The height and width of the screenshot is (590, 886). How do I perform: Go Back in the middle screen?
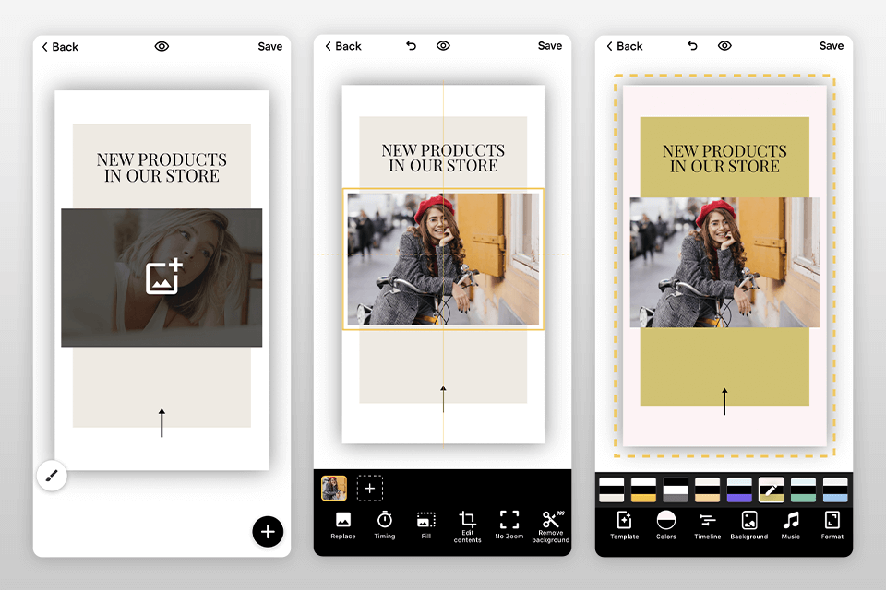[x=343, y=46]
